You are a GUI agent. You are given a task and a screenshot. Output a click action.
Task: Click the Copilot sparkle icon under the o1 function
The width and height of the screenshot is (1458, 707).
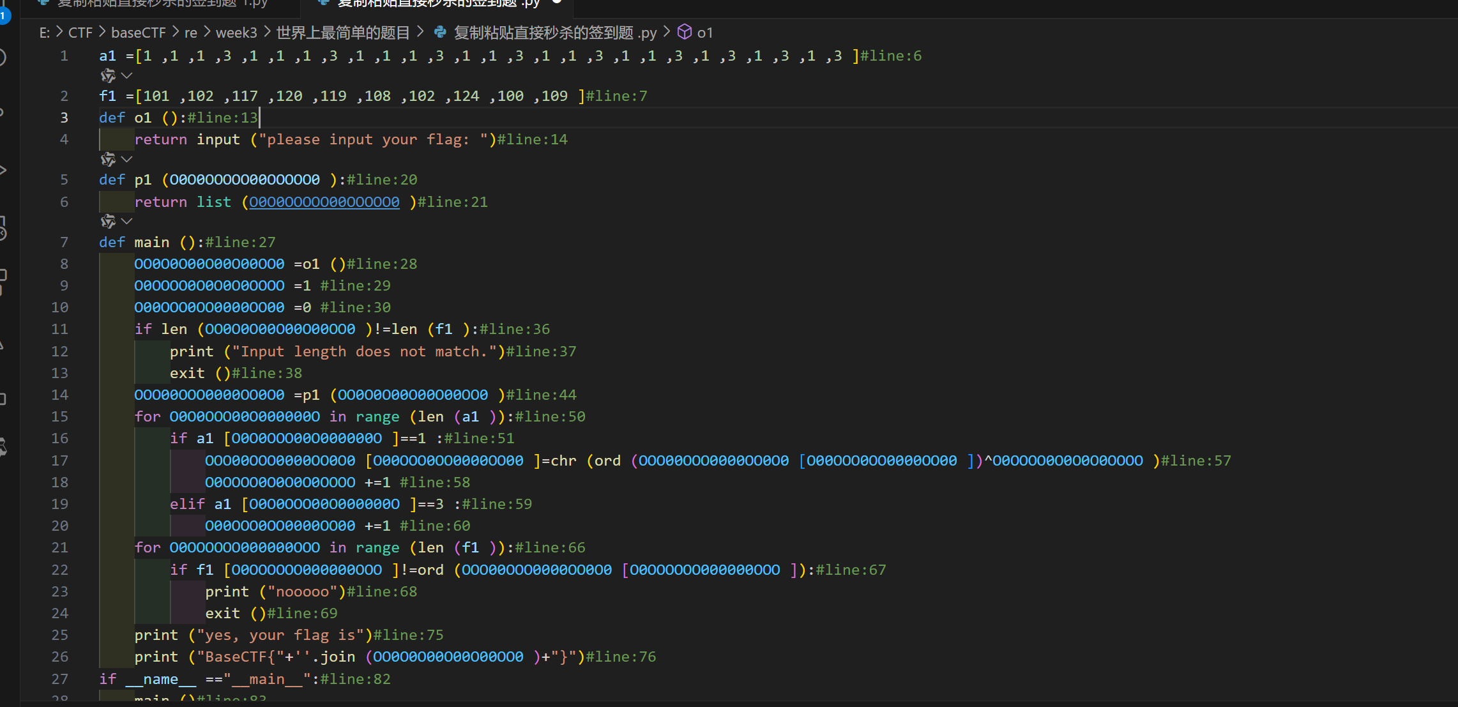point(107,159)
